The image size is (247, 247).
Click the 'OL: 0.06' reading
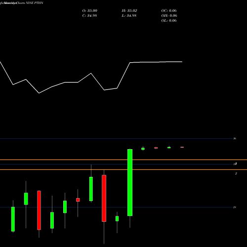click(x=169, y=21)
